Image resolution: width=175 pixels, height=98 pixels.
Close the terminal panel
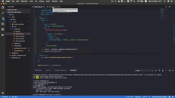pyautogui.click(x=173, y=71)
